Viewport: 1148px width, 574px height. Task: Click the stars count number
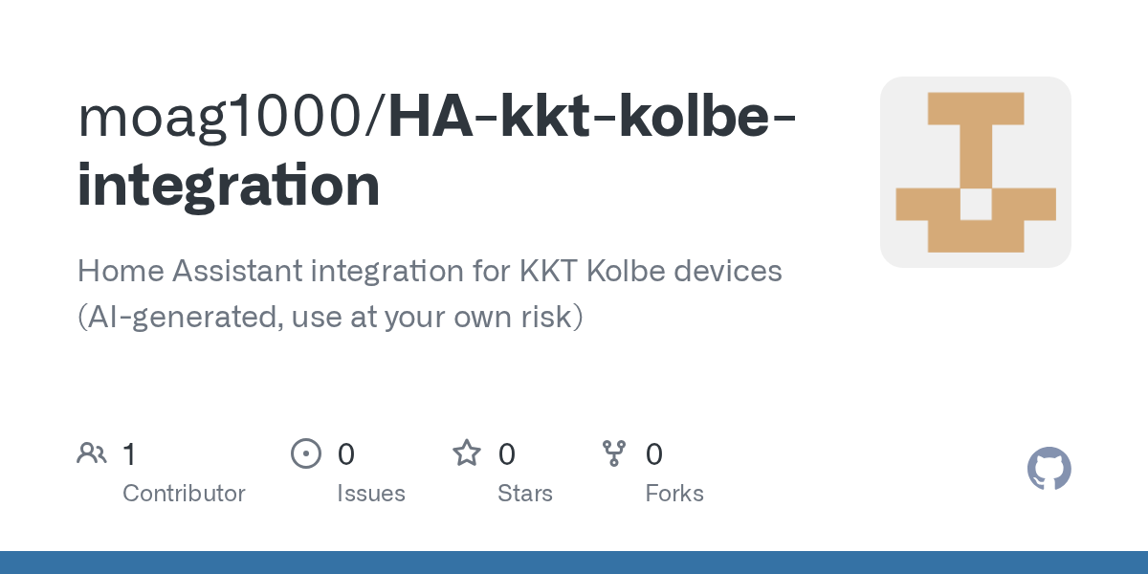(507, 454)
